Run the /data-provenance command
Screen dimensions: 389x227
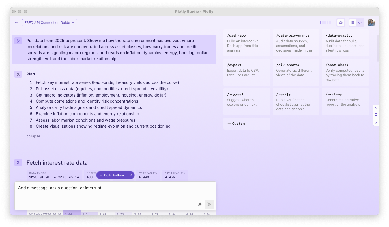pyautogui.click(x=296, y=43)
